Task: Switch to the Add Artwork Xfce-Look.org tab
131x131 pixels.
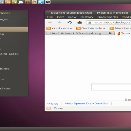Action: tap(79, 33)
